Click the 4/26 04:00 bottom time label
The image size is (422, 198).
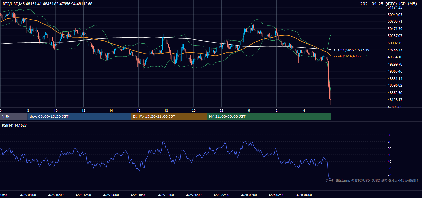[x=304, y=195]
